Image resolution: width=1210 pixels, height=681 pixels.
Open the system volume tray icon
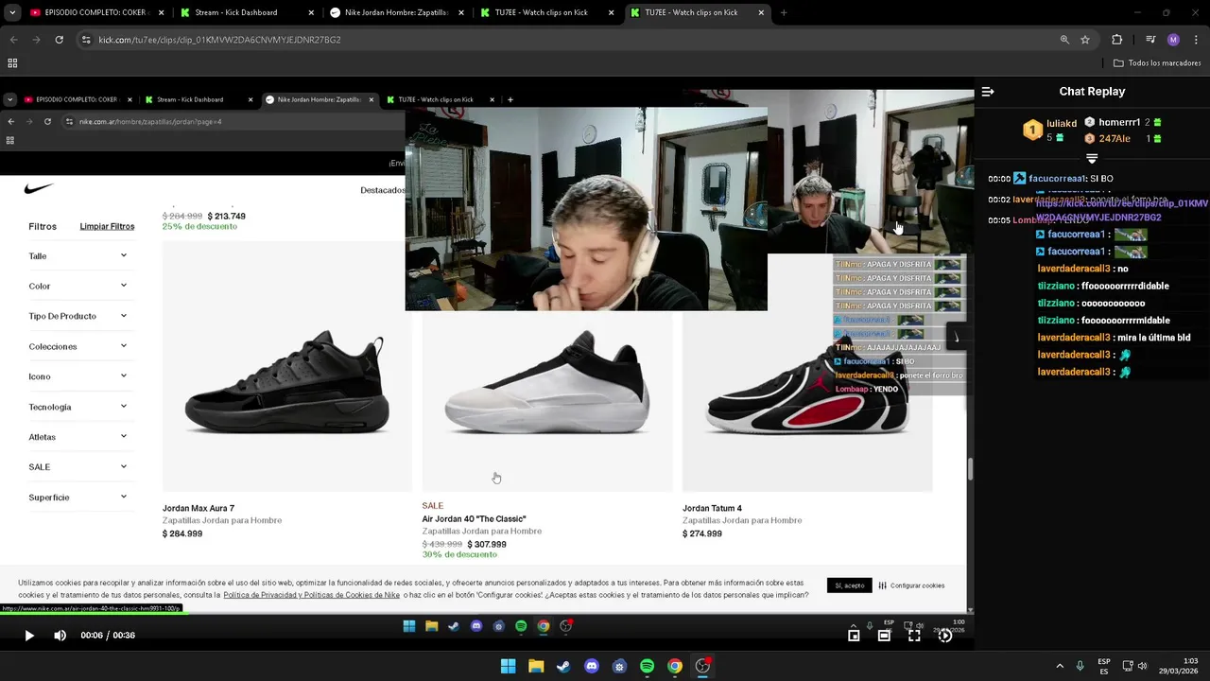(1142, 666)
